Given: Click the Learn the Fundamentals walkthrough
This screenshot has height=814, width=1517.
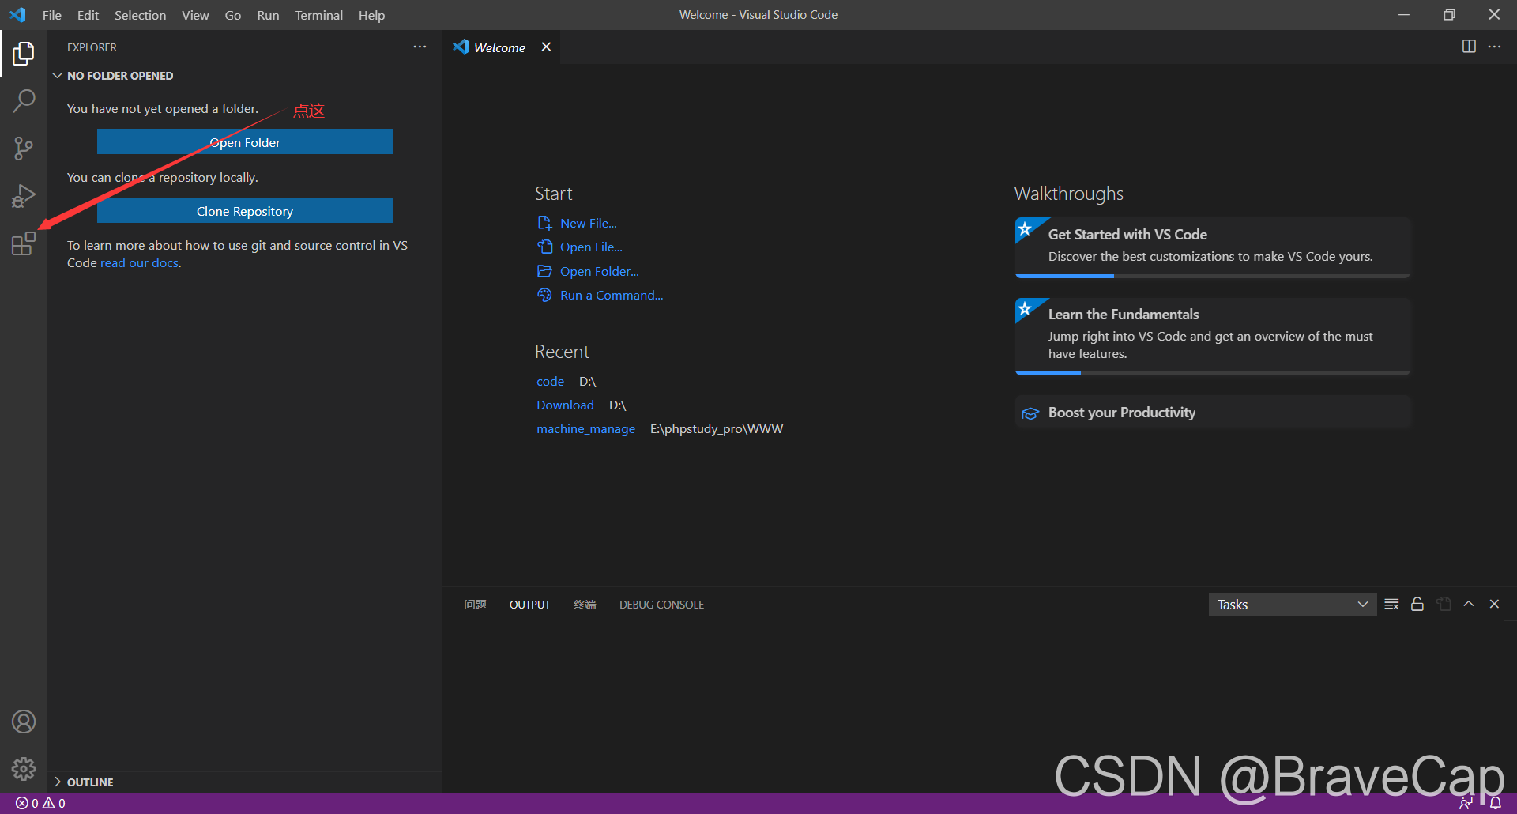Looking at the screenshot, I should pyautogui.click(x=1213, y=336).
